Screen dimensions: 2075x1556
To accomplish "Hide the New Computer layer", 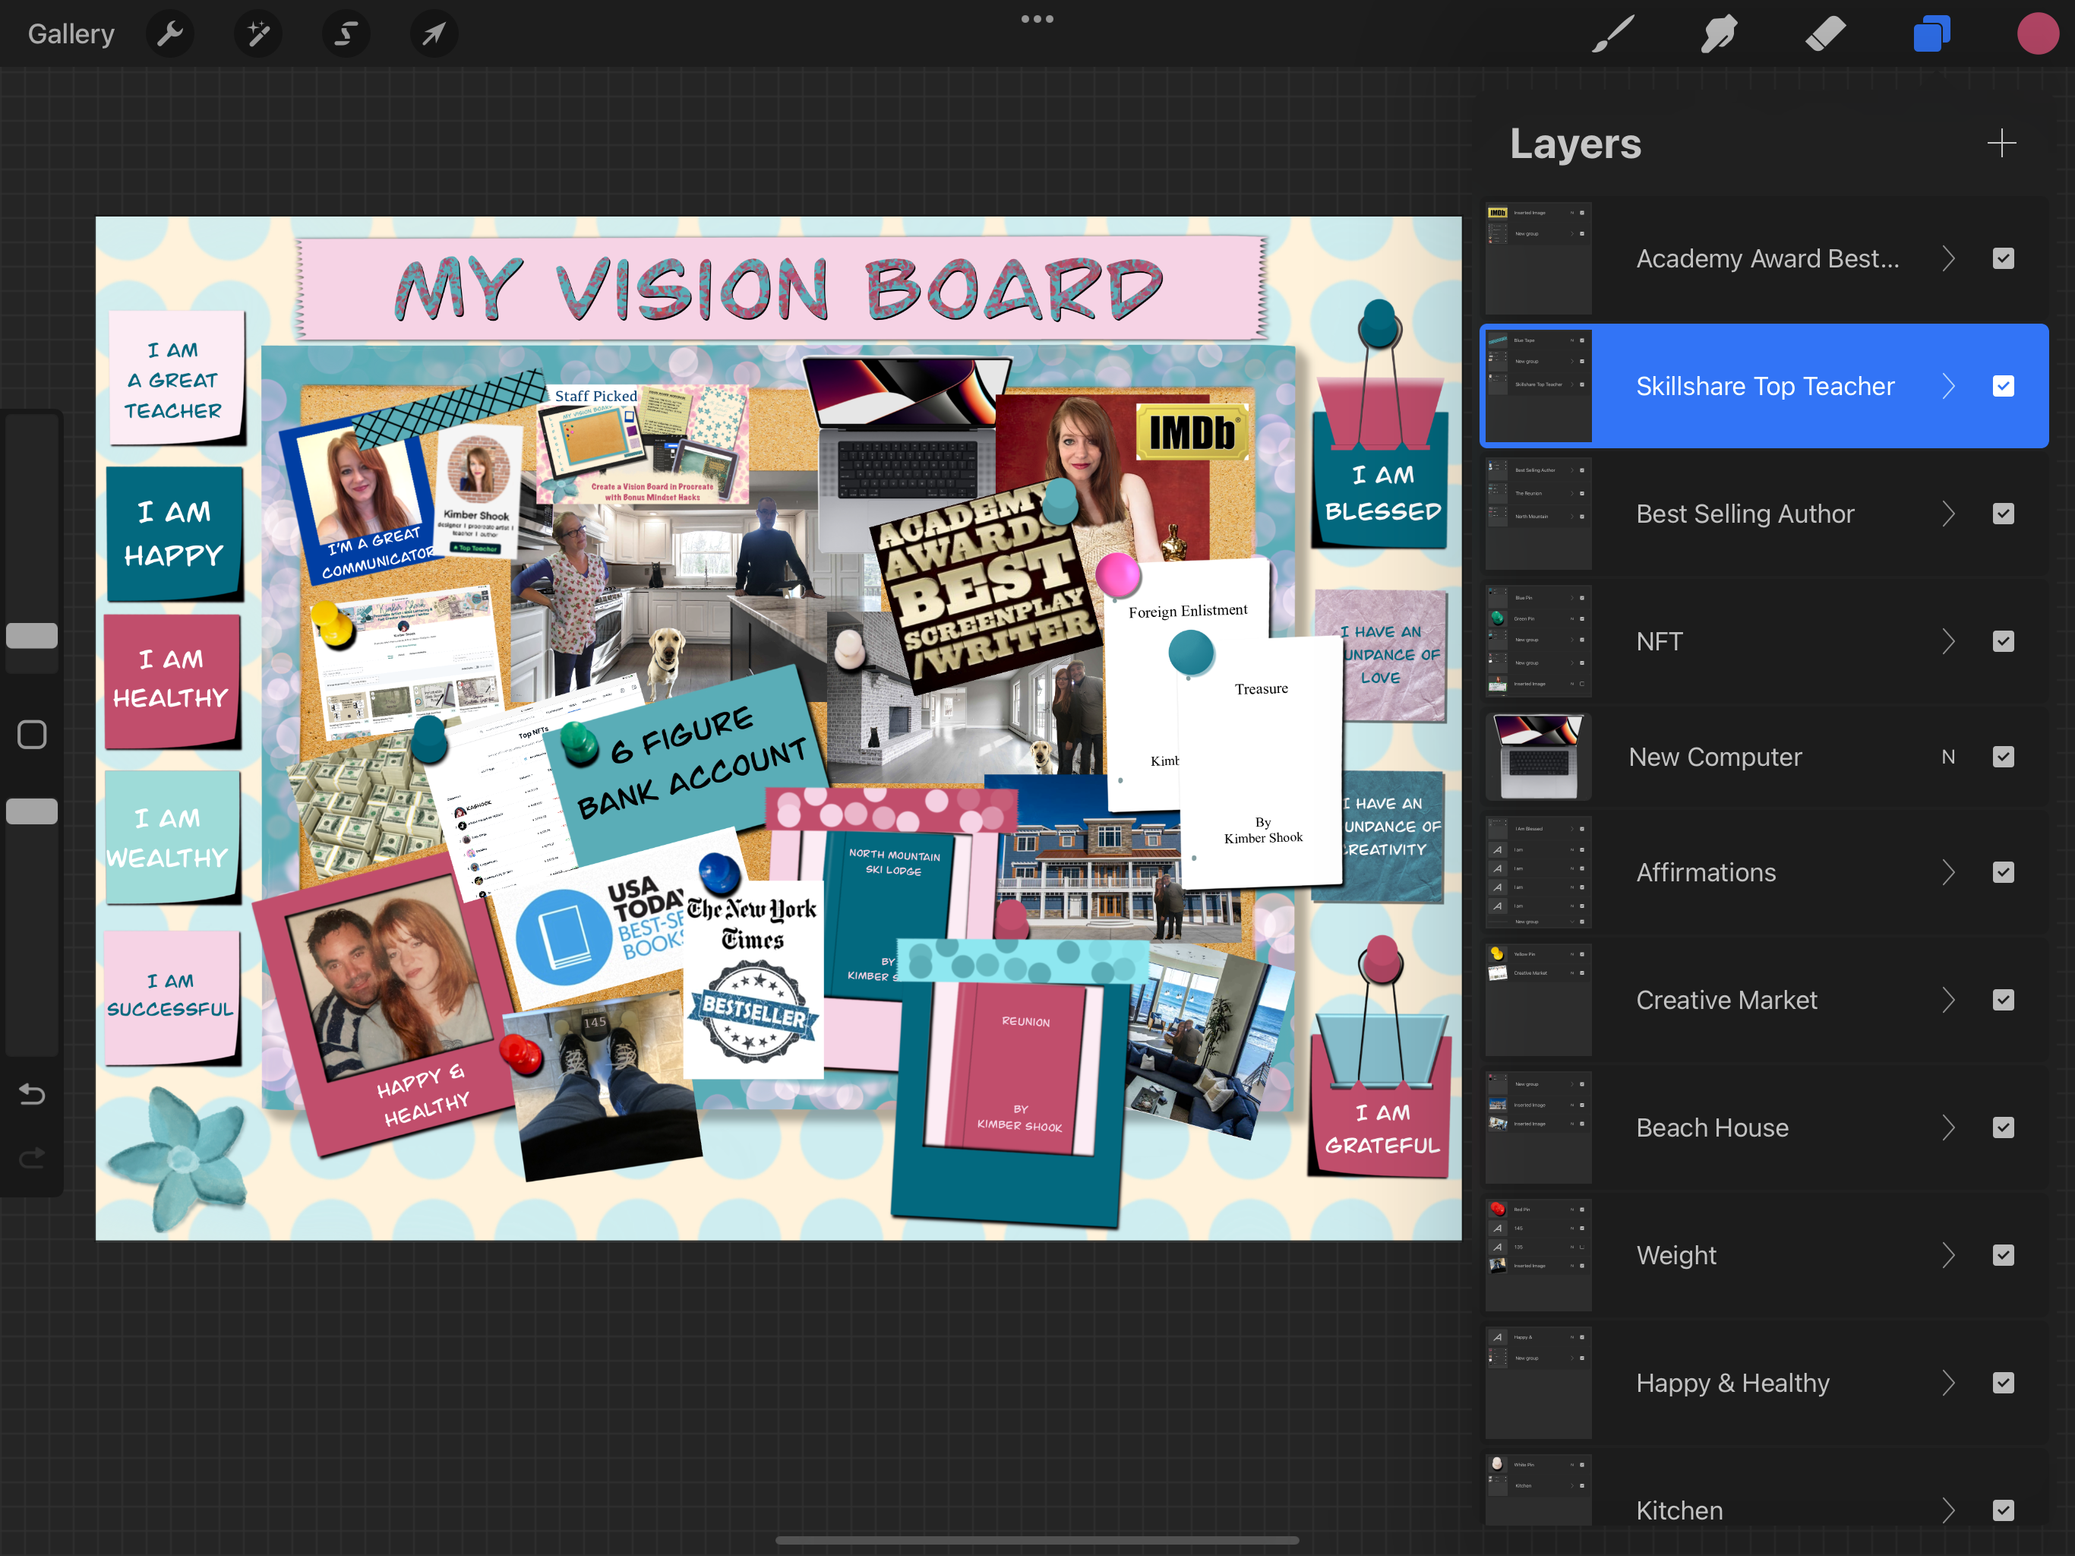I will pos(2003,757).
